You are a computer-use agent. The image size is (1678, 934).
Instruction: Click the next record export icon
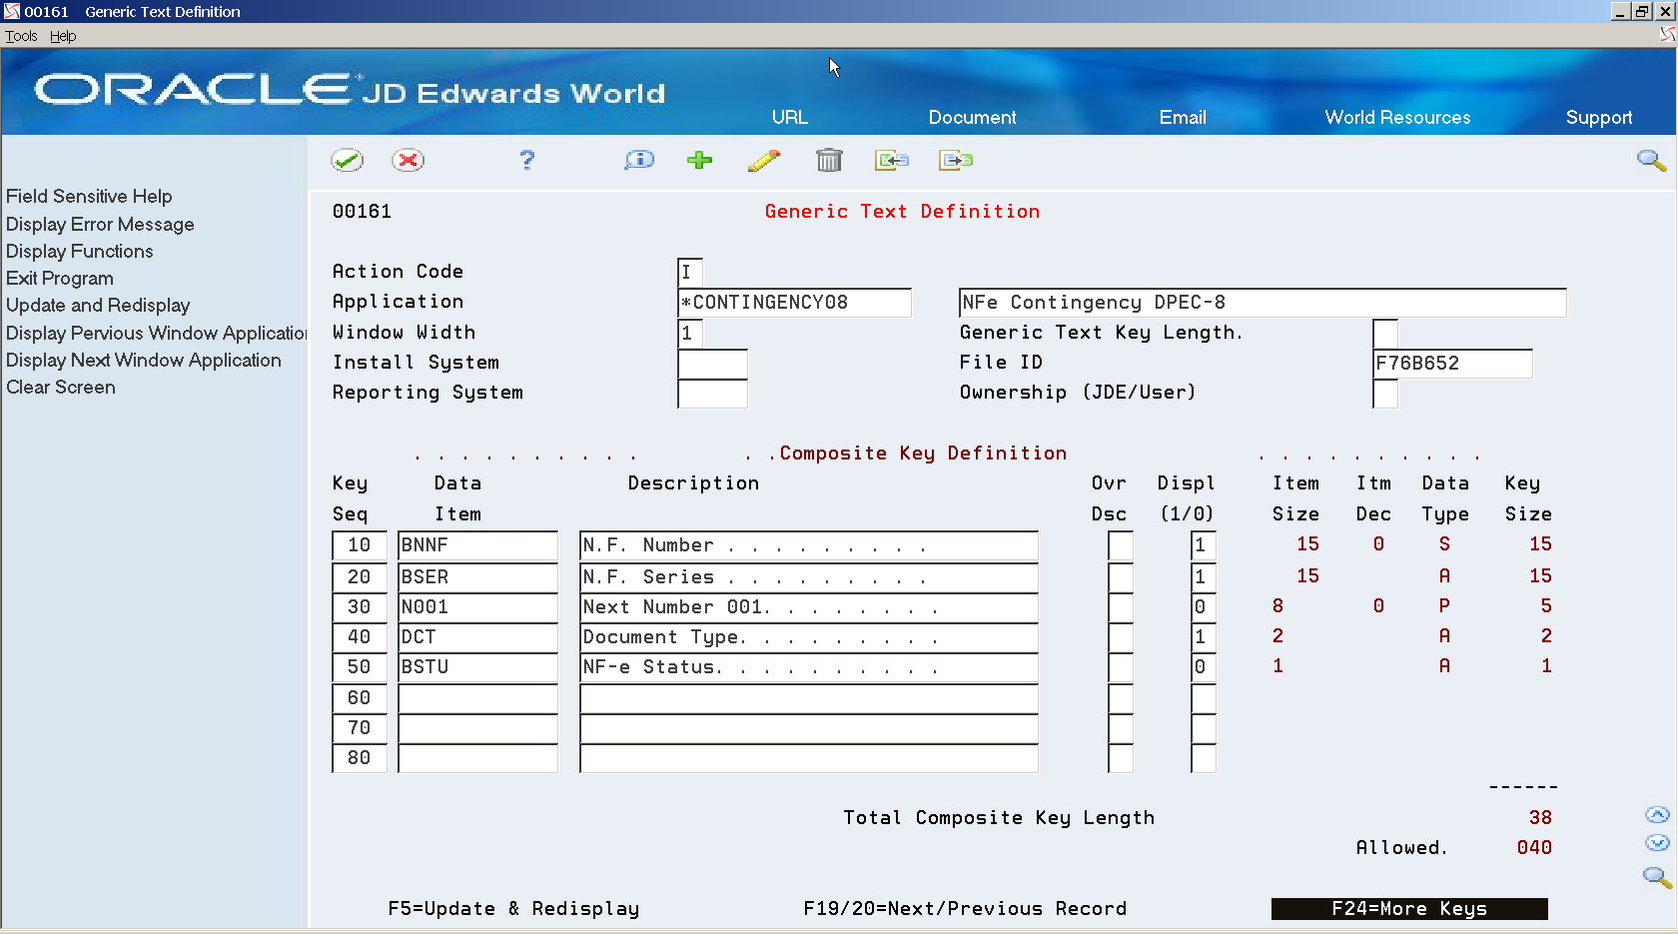956,160
